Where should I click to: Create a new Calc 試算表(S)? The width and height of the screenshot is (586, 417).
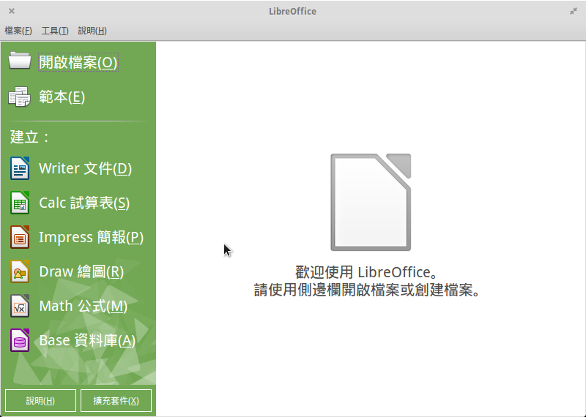tap(84, 203)
